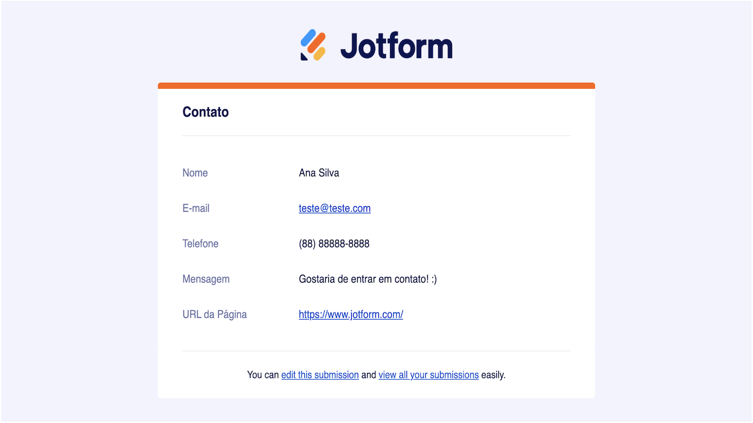Select the phone number (88) 88888-8888

334,243
